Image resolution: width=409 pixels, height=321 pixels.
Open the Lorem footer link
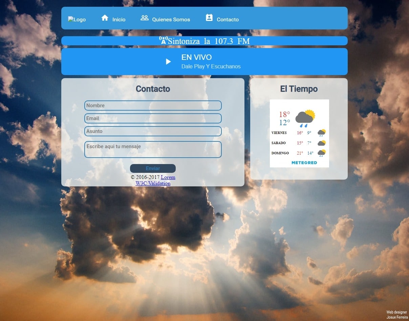pyautogui.click(x=168, y=177)
